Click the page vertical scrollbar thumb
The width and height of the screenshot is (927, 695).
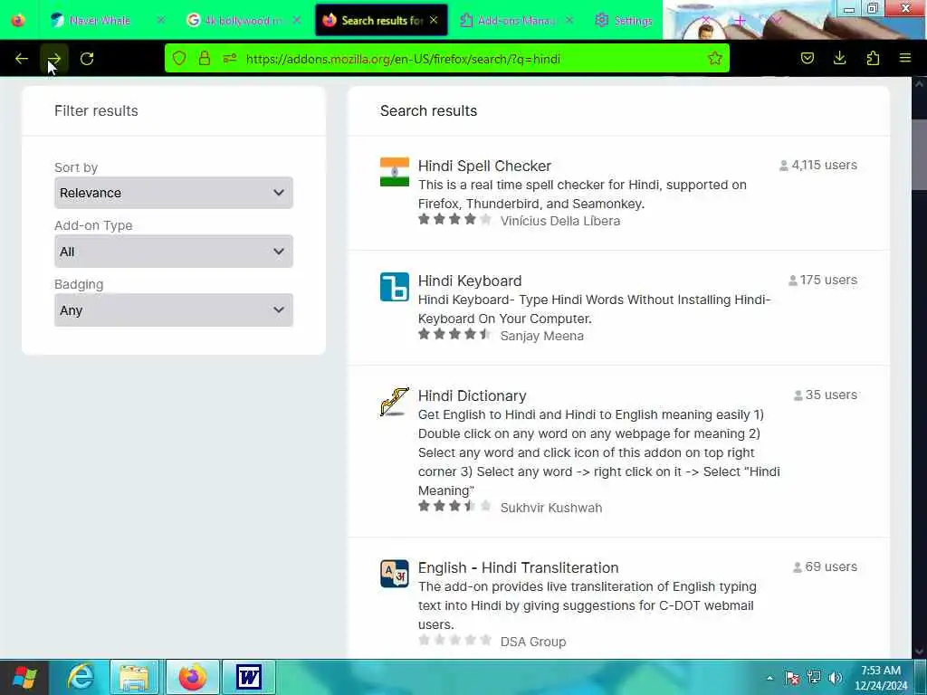[x=919, y=155]
